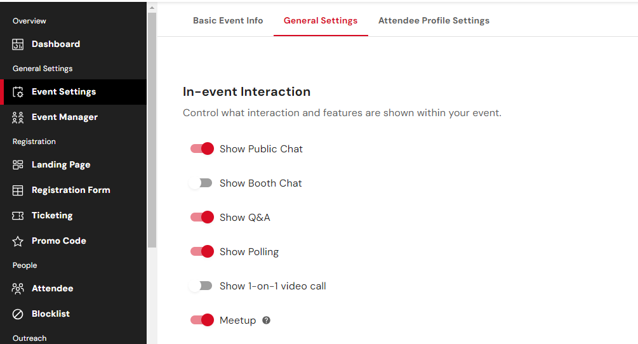
Task: Open the Landing Page grid icon
Action: [x=18, y=164]
